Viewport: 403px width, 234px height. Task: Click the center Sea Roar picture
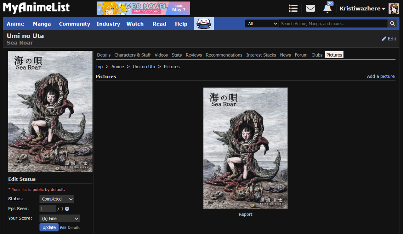(246, 148)
